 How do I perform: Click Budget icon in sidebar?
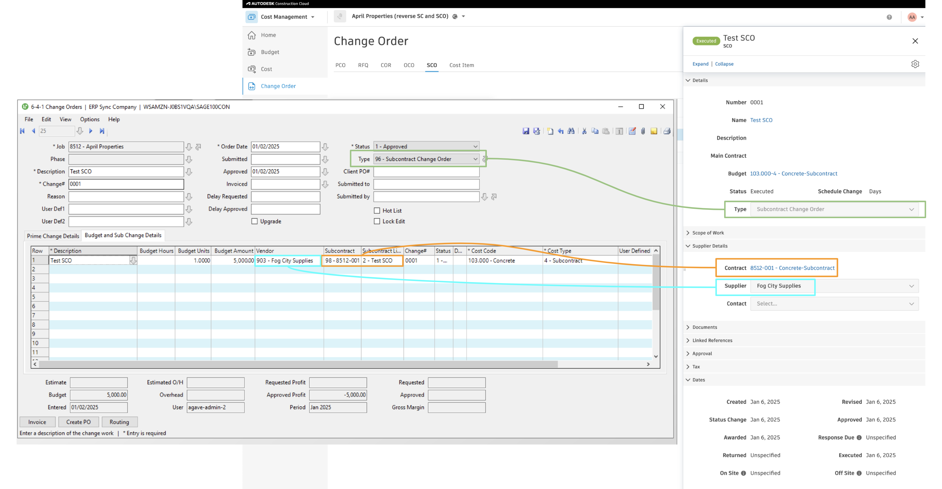[252, 52]
